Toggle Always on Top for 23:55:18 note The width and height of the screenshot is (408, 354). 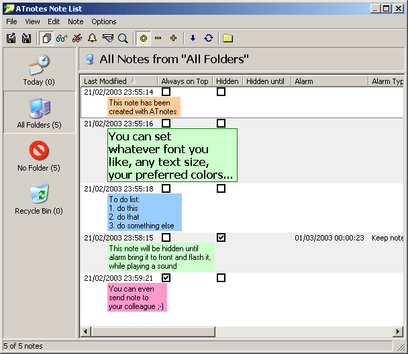click(166, 188)
